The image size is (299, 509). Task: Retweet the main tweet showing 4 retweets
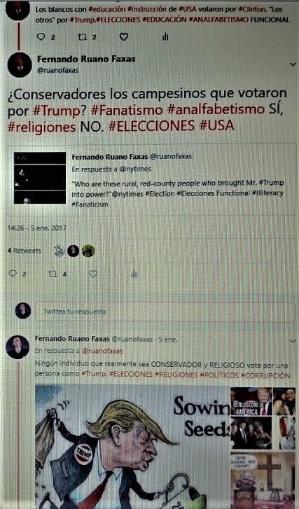tap(53, 274)
